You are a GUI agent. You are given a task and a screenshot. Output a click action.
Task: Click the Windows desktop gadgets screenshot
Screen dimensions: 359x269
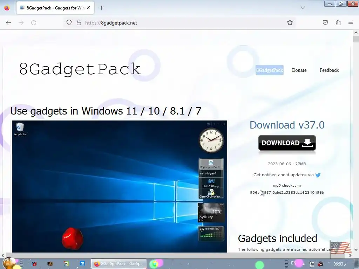coord(120,186)
